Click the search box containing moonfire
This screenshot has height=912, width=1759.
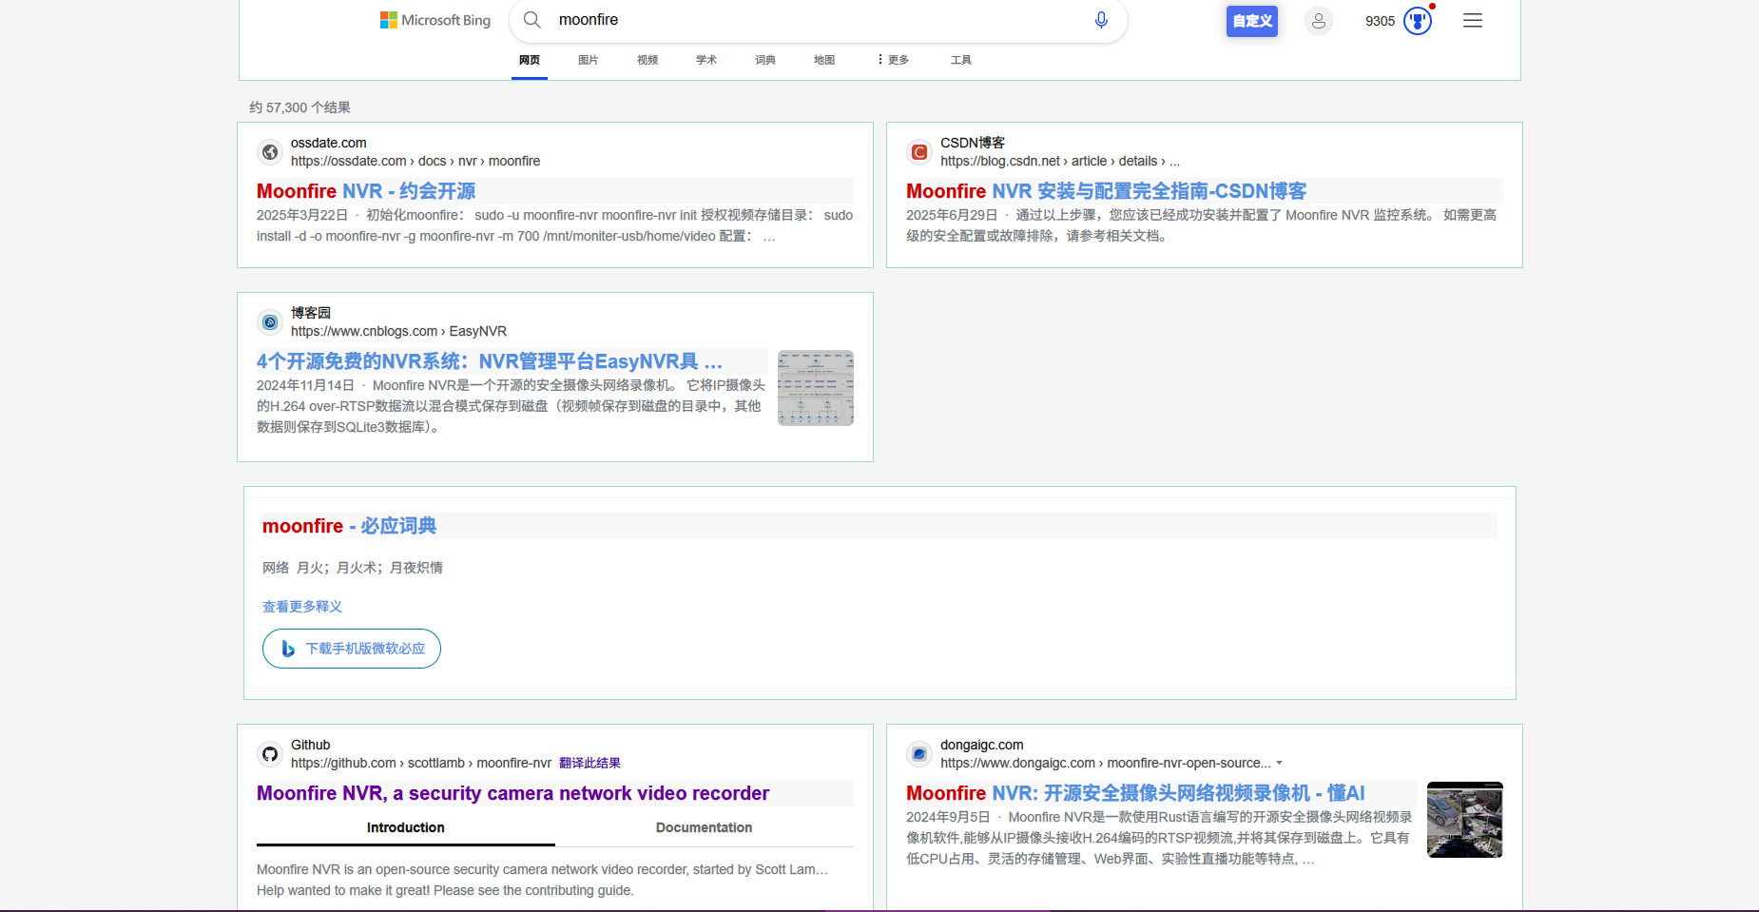click(818, 20)
